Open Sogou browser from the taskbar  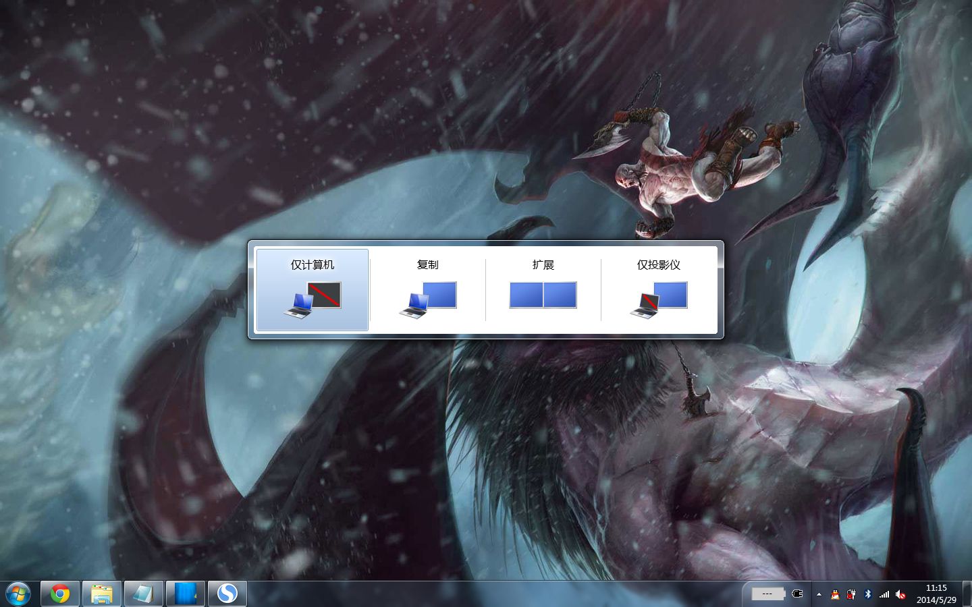(x=227, y=594)
